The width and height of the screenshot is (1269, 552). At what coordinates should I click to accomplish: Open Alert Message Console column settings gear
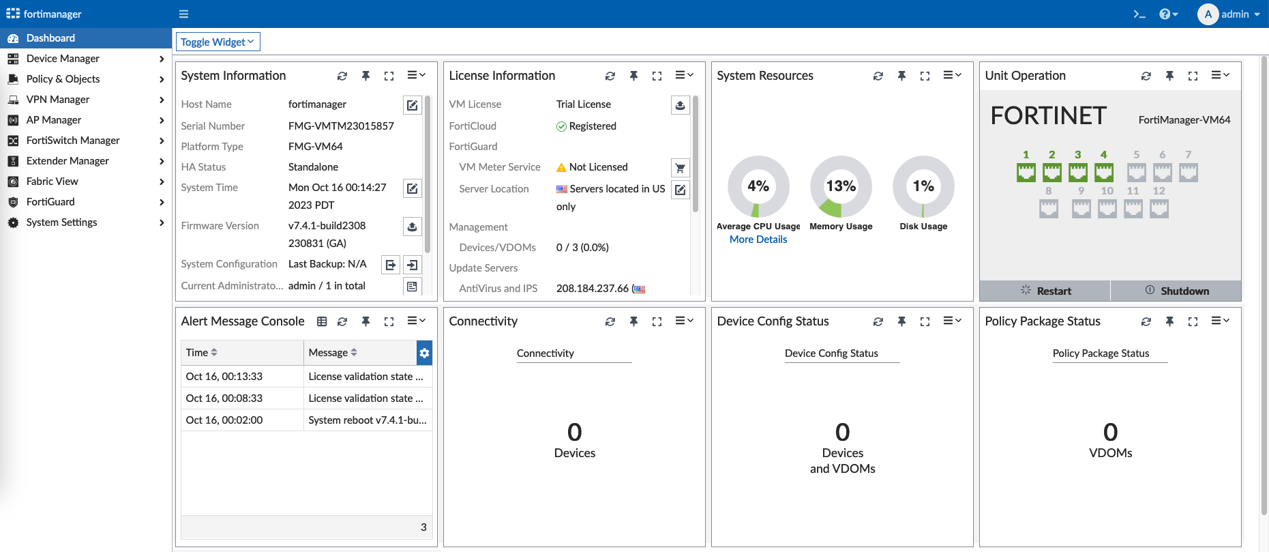(x=424, y=353)
